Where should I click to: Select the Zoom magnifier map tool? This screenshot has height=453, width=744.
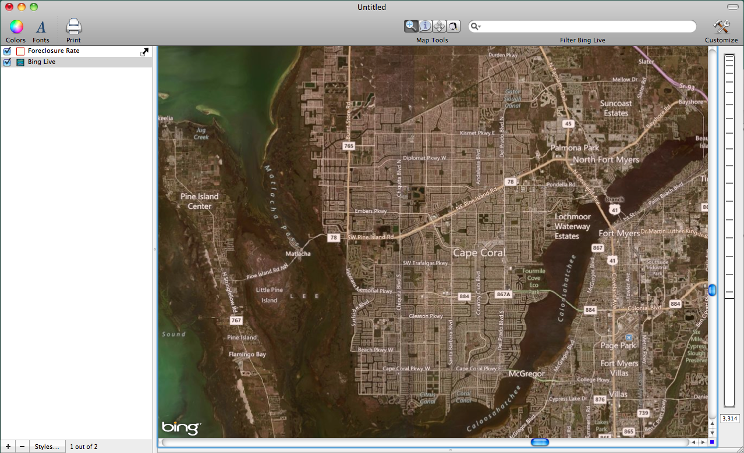pyautogui.click(x=412, y=26)
